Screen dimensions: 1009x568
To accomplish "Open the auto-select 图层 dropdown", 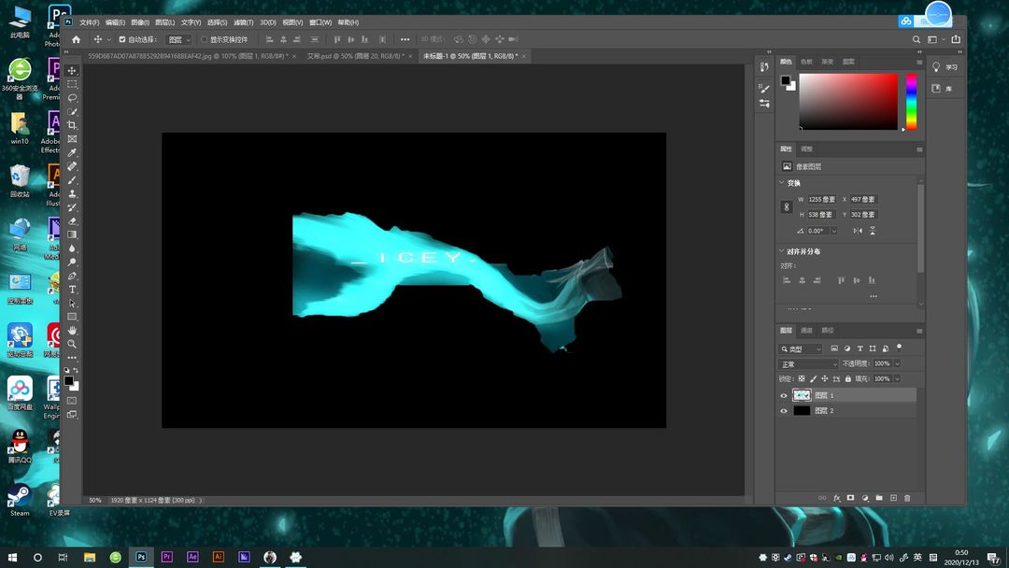I will [178, 39].
